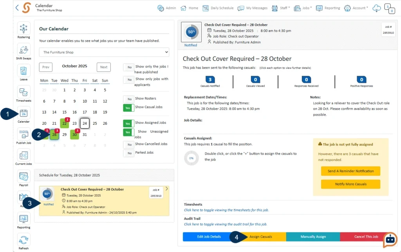401x252 pixels.
Task: Click the Next month button
Action: click(103, 67)
